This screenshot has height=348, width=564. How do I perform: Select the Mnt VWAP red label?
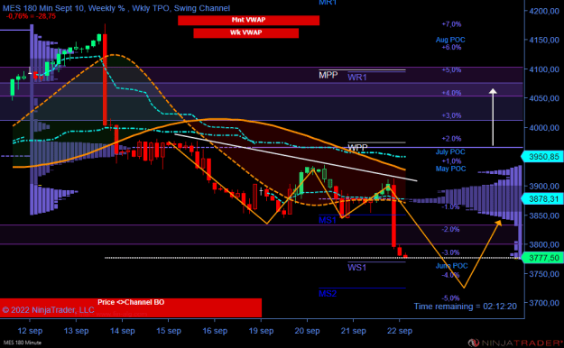point(248,20)
